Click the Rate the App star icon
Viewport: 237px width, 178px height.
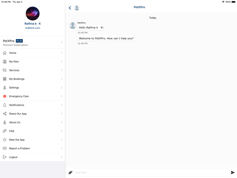pos(5,140)
